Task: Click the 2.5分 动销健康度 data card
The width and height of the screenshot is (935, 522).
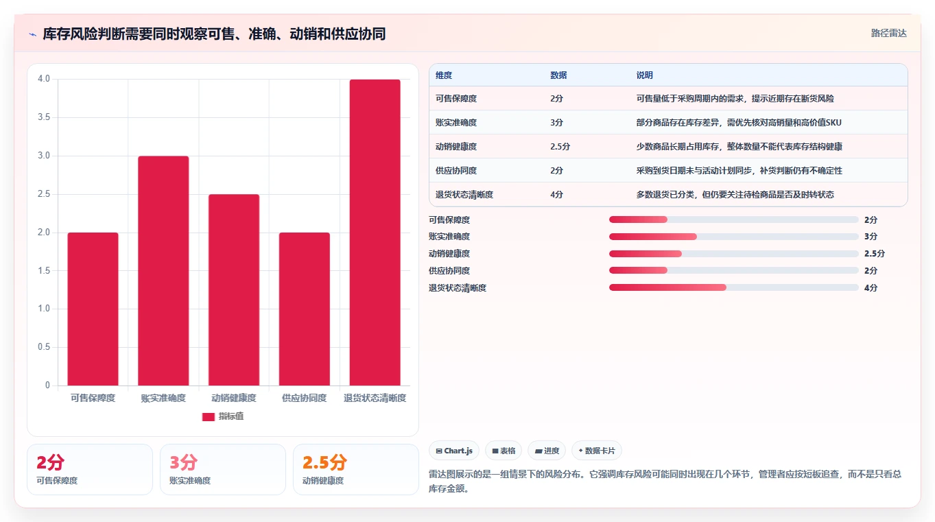Action: point(356,469)
